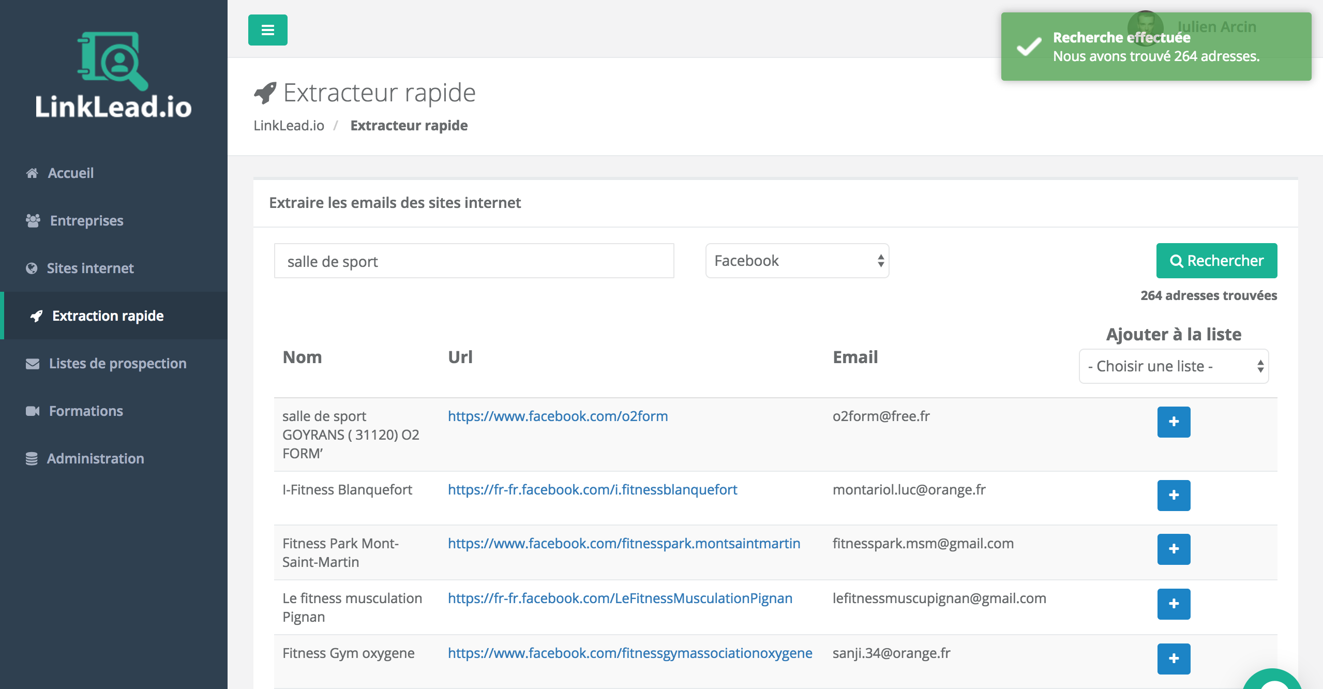Open the Entreprises menu item

[114, 220]
